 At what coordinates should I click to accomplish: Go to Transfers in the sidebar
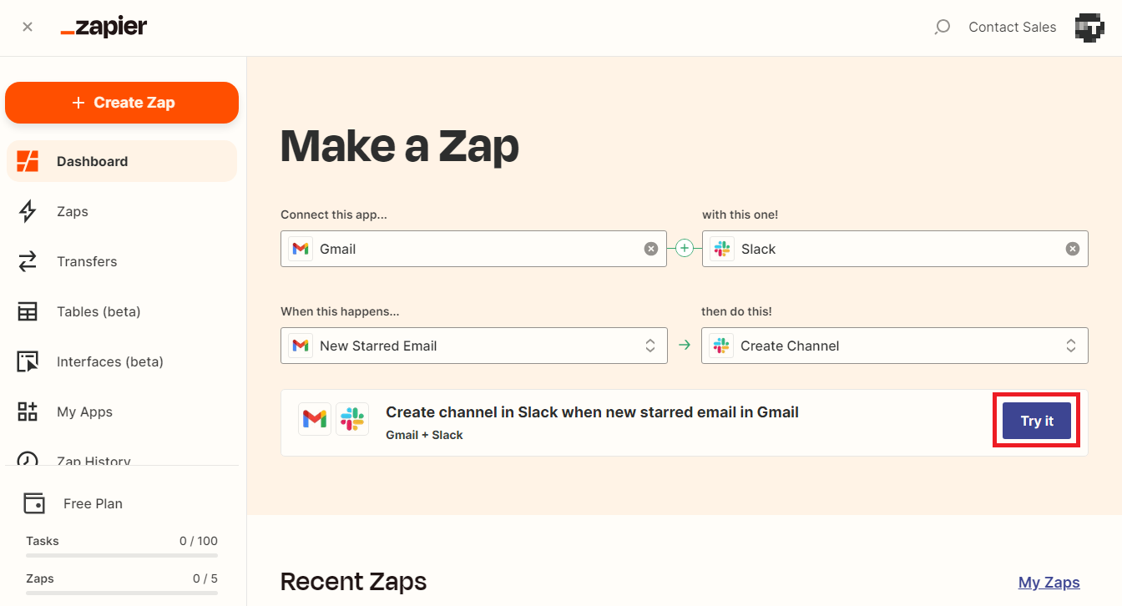pyautogui.click(x=87, y=261)
